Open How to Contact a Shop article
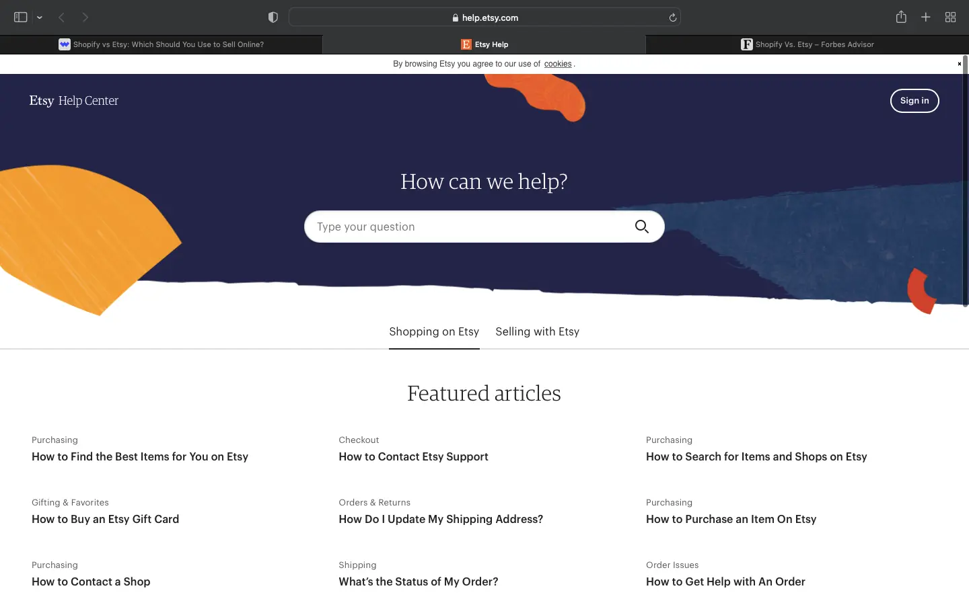 [91, 581]
